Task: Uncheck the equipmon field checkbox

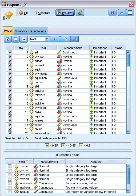Action: (x=10, y=78)
